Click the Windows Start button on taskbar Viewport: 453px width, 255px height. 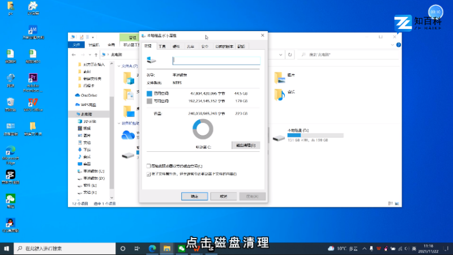[x=7, y=248]
